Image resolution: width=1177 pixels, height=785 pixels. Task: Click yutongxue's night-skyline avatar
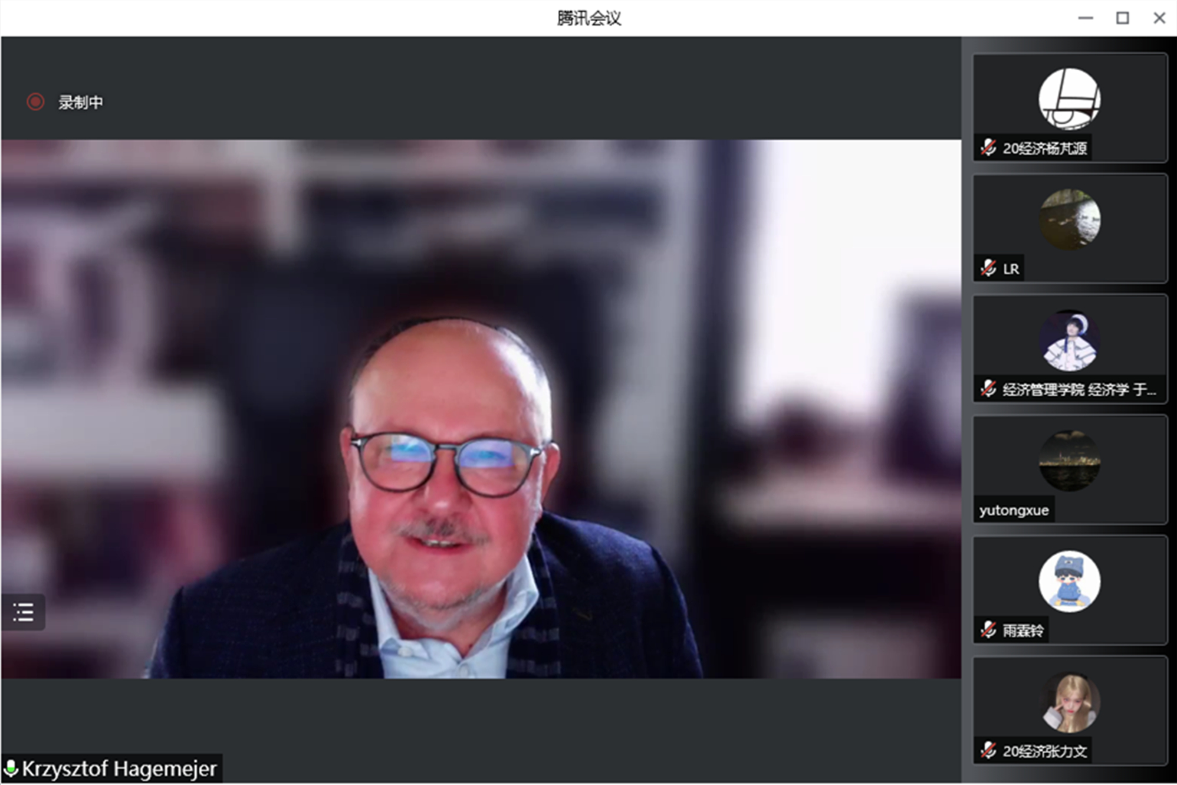(1069, 461)
